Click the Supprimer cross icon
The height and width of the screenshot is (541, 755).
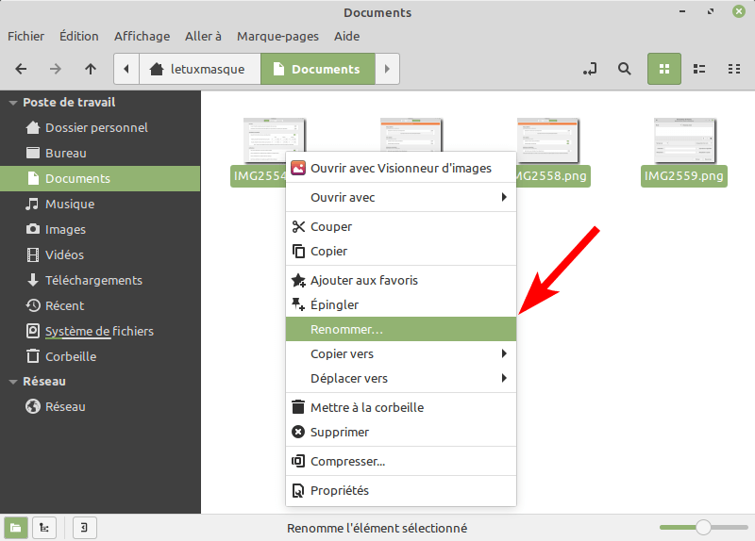tap(298, 432)
